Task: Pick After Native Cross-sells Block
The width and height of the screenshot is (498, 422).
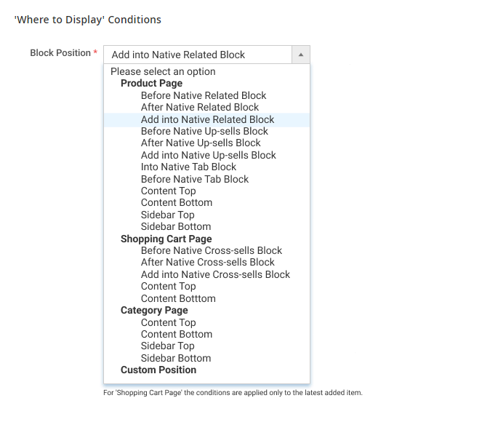Action: [x=206, y=262]
